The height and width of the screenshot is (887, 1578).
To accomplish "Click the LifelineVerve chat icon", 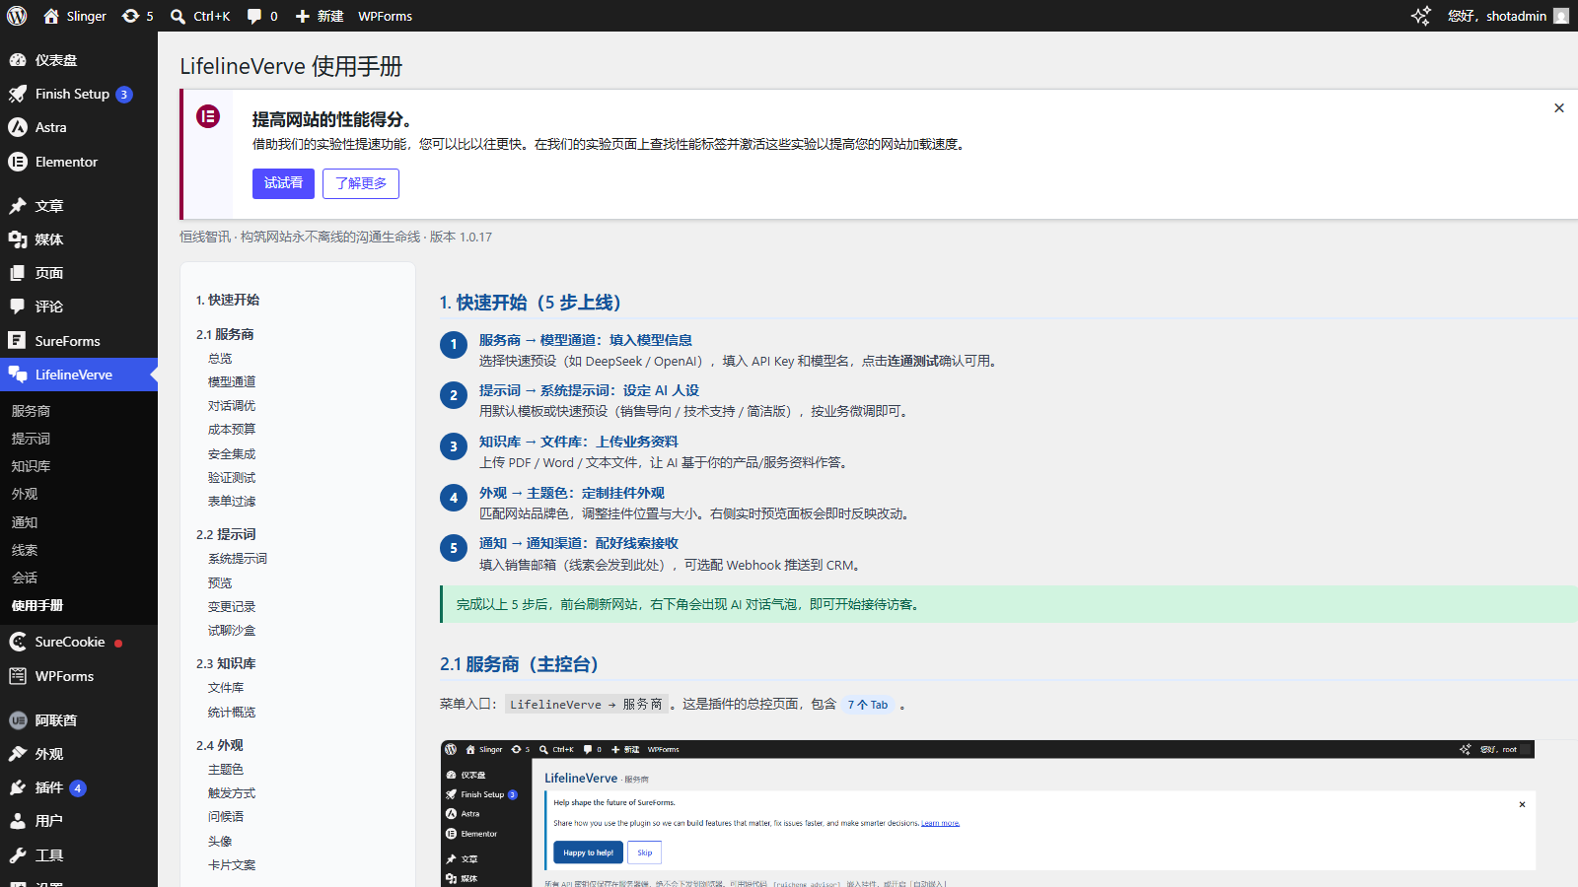I will [x=18, y=375].
